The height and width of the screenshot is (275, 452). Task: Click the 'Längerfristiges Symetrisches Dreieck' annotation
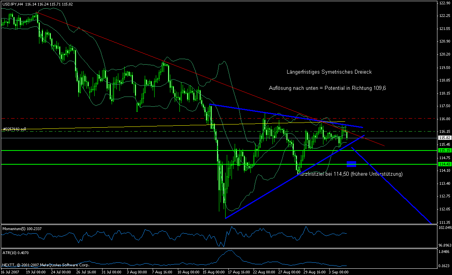coord(329,72)
